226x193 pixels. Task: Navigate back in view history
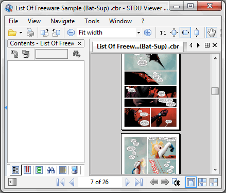[x=154, y=182]
